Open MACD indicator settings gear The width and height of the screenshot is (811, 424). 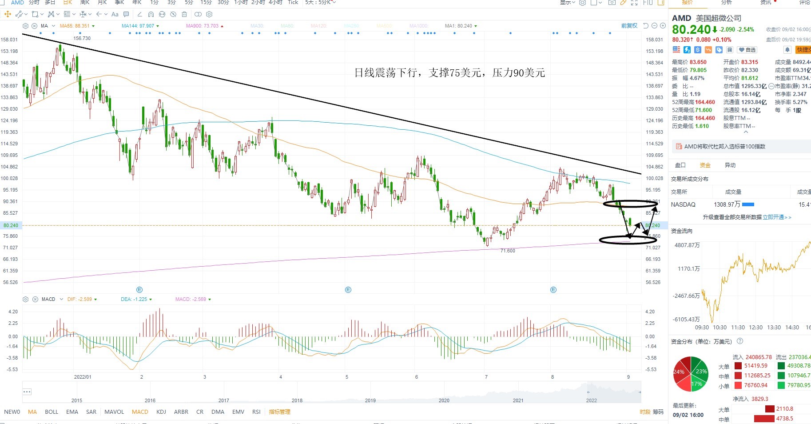25,299
